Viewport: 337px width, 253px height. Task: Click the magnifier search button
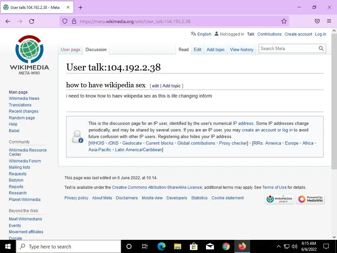click(321, 48)
